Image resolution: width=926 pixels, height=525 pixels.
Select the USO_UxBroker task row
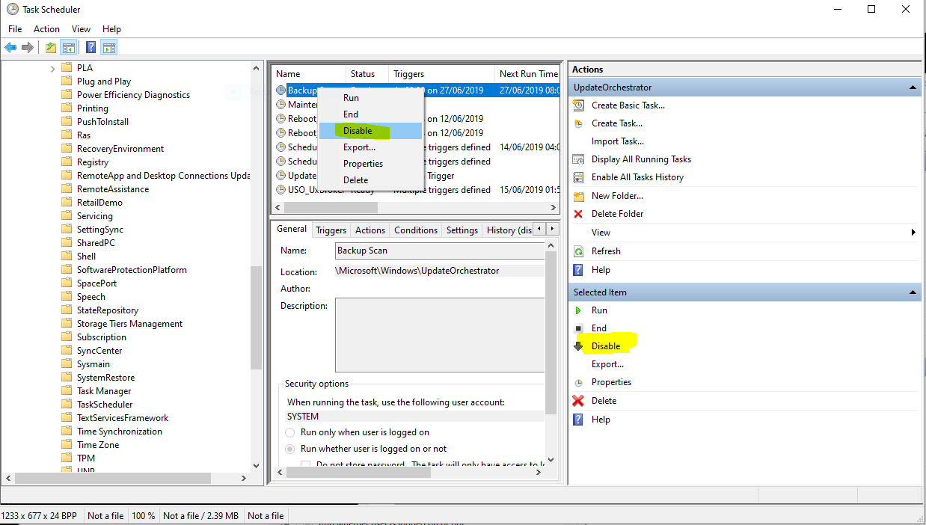417,190
